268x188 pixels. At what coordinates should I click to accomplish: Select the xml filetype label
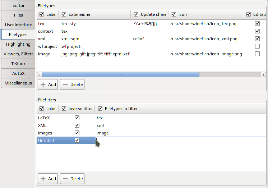tap(42, 39)
